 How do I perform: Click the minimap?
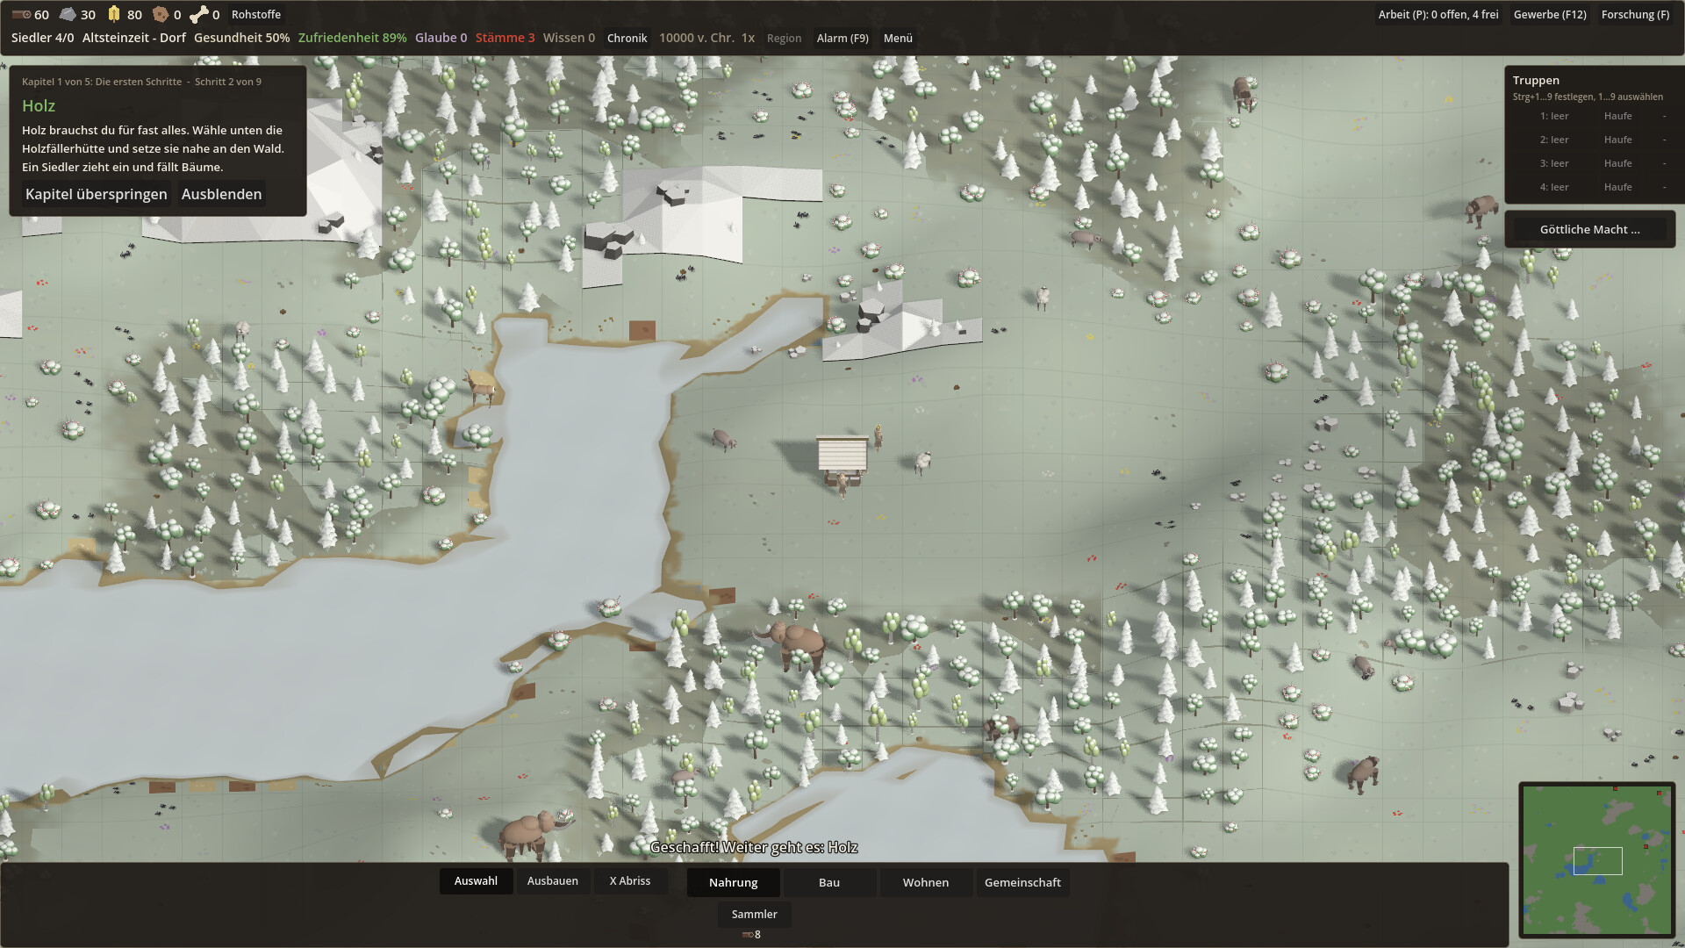click(x=1596, y=860)
